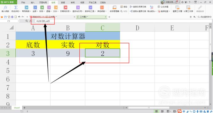Expand the Name Box dropdown arrow

(18, 21)
